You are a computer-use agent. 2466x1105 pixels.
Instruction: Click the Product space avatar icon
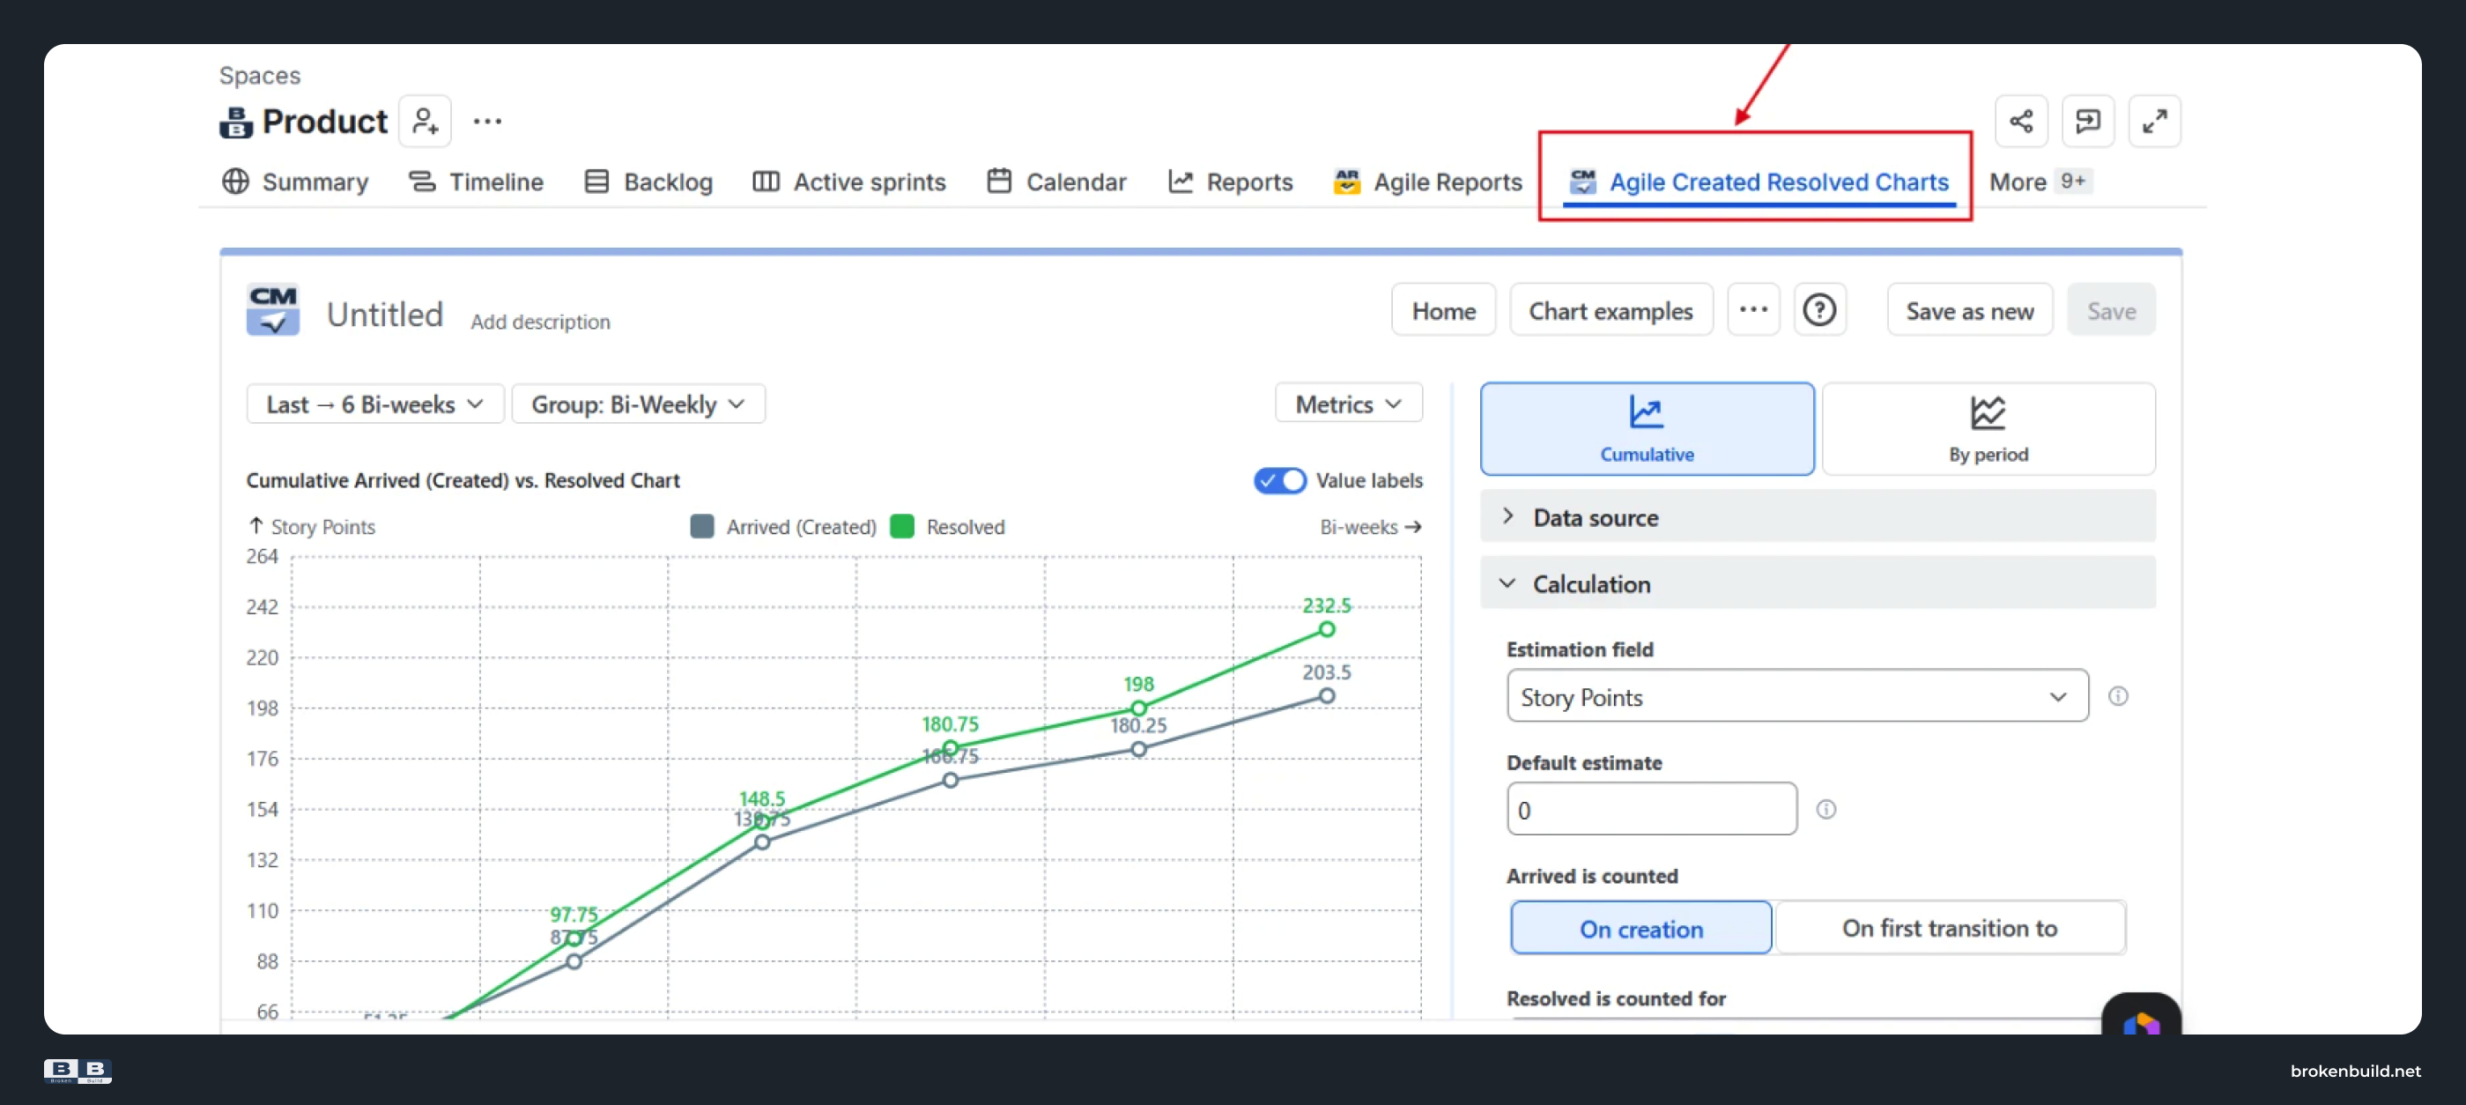(x=235, y=122)
